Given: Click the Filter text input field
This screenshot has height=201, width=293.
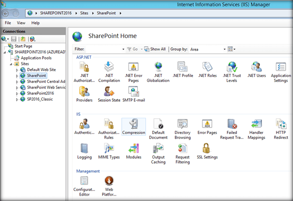Looking at the screenshot, I should [x=103, y=49].
